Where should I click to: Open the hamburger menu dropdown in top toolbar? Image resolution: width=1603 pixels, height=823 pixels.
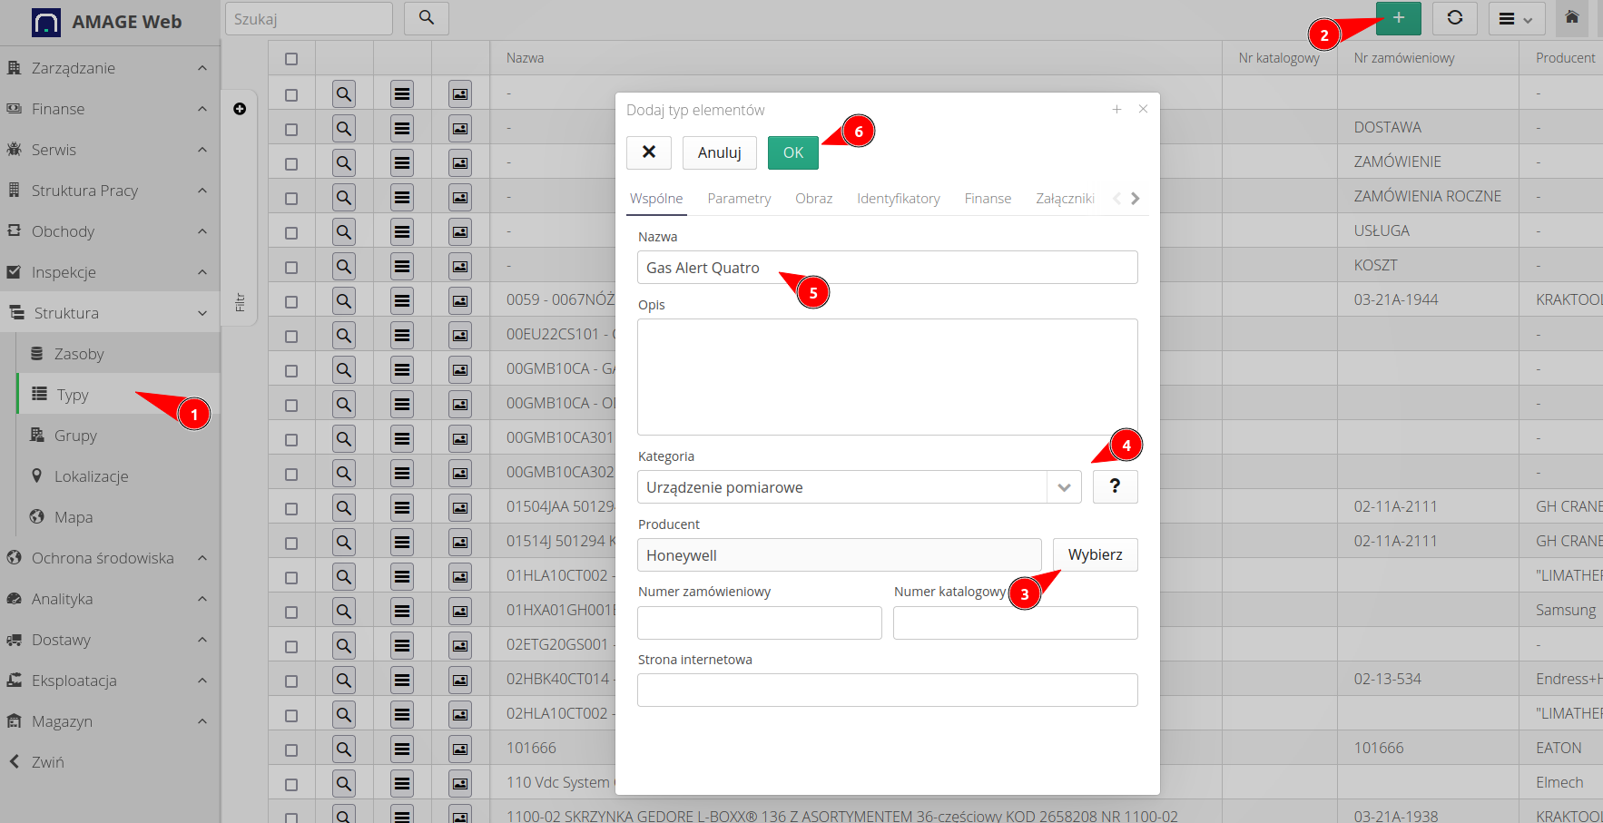pyautogui.click(x=1515, y=19)
